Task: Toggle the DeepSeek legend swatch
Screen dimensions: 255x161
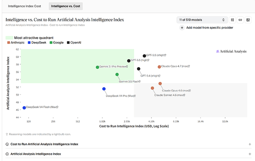Action: pos(29,43)
